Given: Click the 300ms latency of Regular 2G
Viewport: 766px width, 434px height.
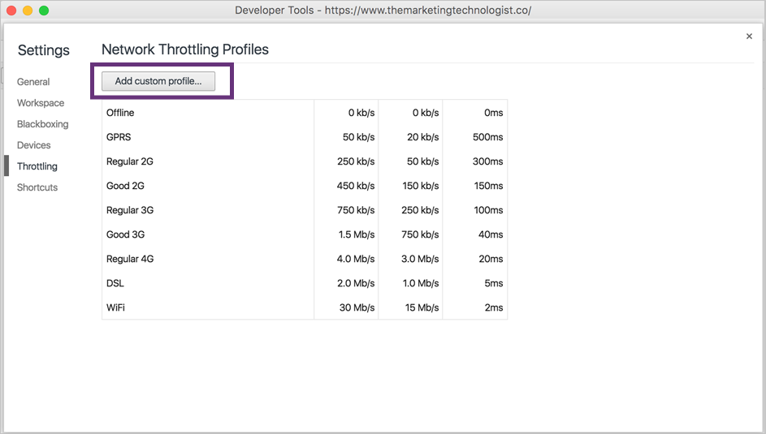Looking at the screenshot, I should coord(487,161).
